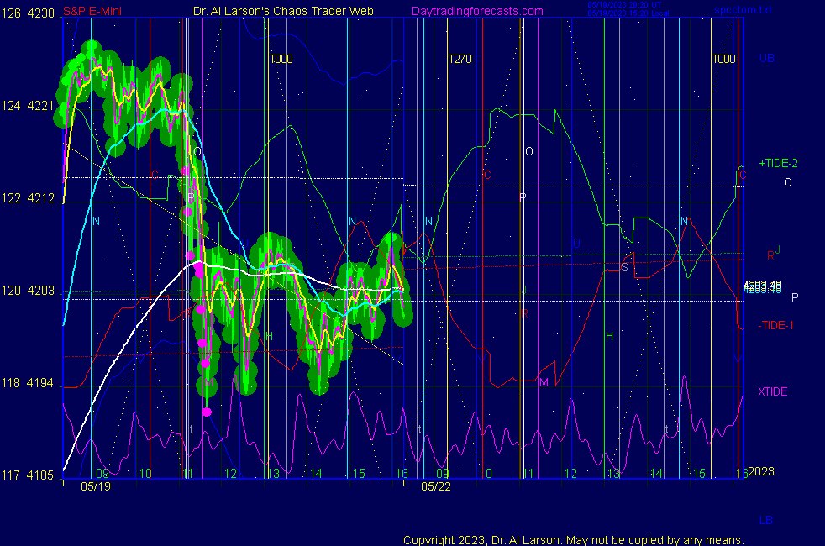Click the 15 hour label of the 05/19 session
The width and height of the screenshot is (825, 546).
(358, 474)
